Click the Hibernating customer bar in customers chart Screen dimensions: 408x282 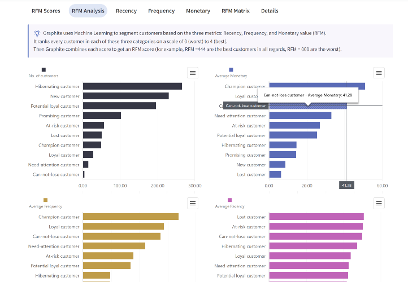tap(132, 86)
